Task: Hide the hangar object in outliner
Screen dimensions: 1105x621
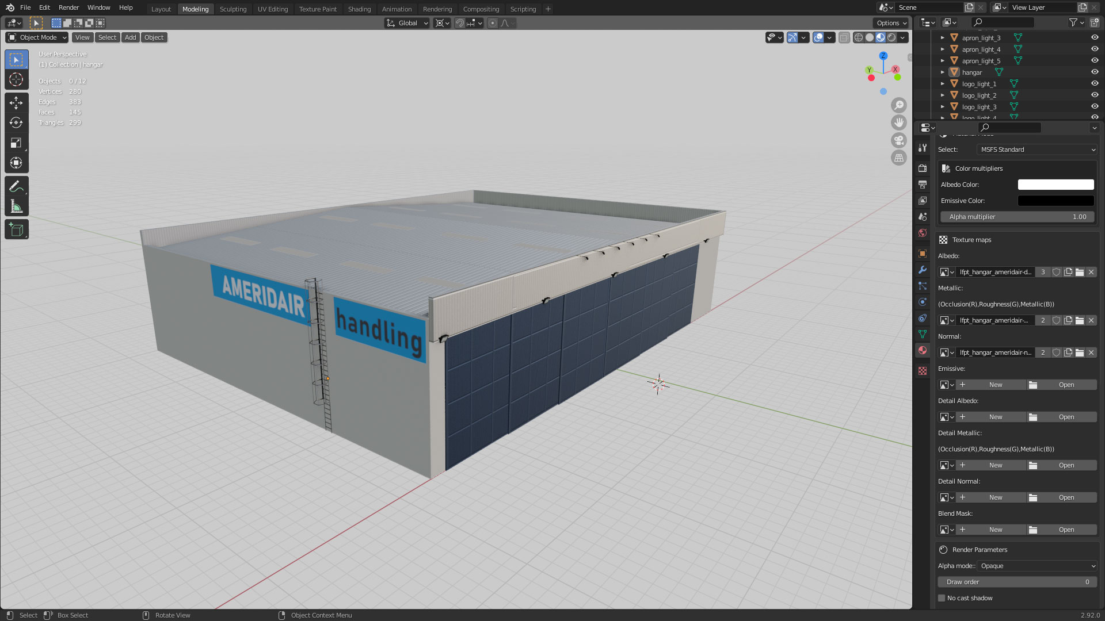Action: click(1095, 72)
